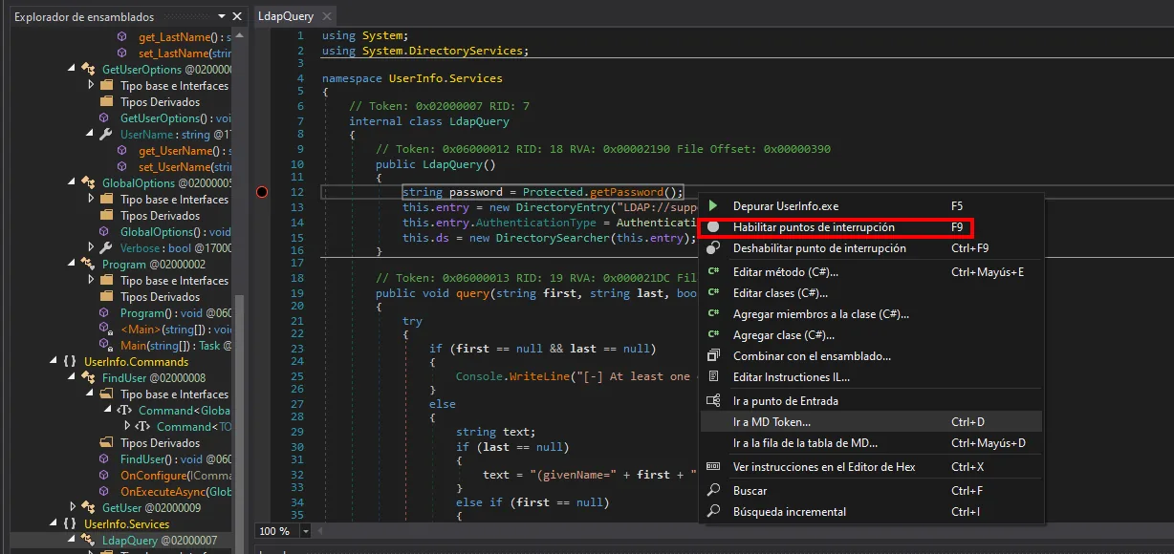
Task: Click the method icon beside Main(string[]) : Task
Action: [x=106, y=346]
